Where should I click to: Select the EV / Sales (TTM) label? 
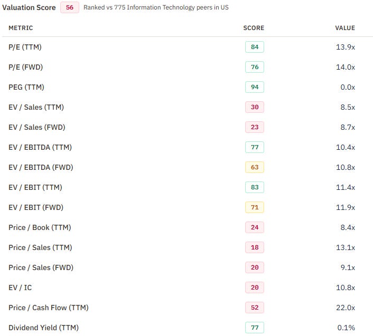pyautogui.click(x=36, y=107)
